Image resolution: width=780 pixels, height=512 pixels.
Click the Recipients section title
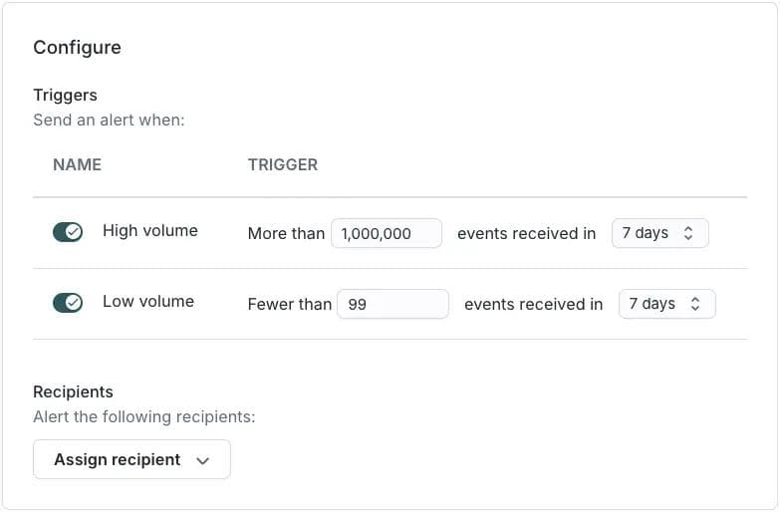73,391
